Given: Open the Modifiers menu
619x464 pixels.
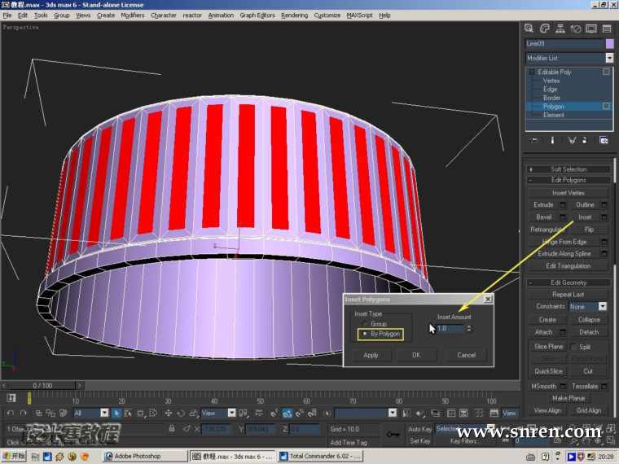Looking at the screenshot, I should [132, 15].
